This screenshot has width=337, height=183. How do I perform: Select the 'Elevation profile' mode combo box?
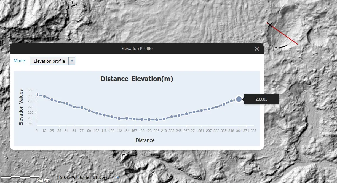point(53,61)
